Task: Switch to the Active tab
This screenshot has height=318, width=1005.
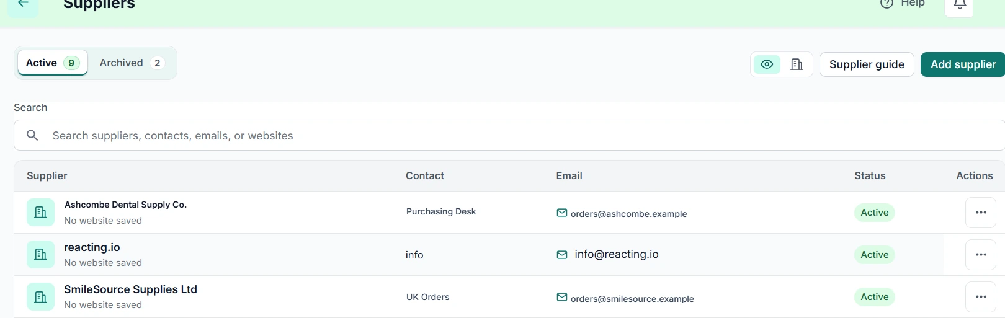Action: 53,63
